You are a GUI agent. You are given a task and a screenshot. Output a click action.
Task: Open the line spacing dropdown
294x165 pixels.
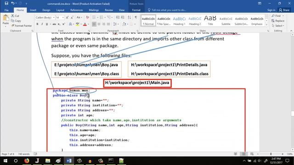(x=116, y=24)
